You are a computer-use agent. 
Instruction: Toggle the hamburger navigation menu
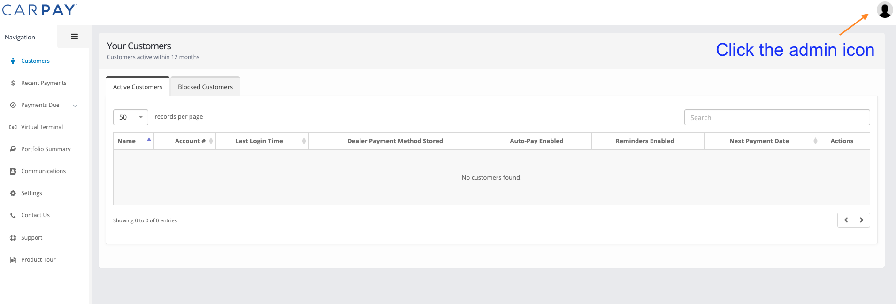point(74,37)
